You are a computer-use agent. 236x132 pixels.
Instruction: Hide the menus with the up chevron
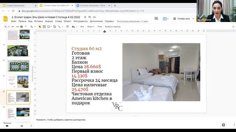tap(233, 27)
